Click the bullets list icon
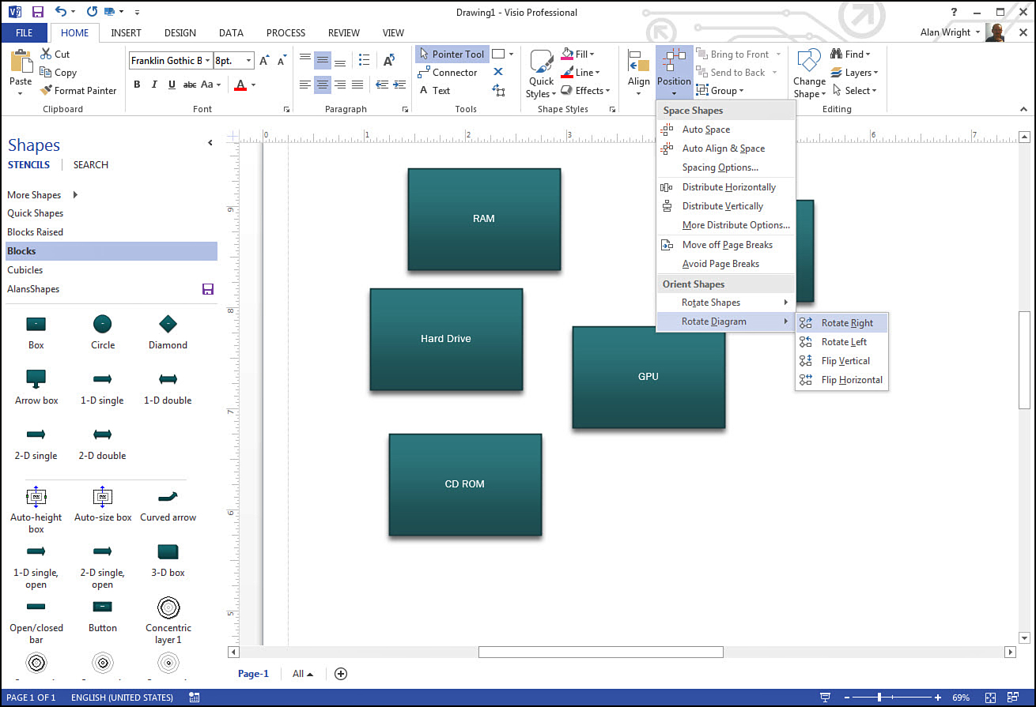Viewport: 1036px width, 707px height. 364,61
